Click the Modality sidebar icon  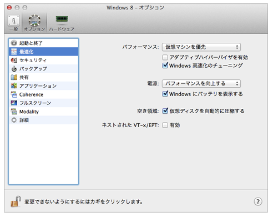(x=14, y=112)
